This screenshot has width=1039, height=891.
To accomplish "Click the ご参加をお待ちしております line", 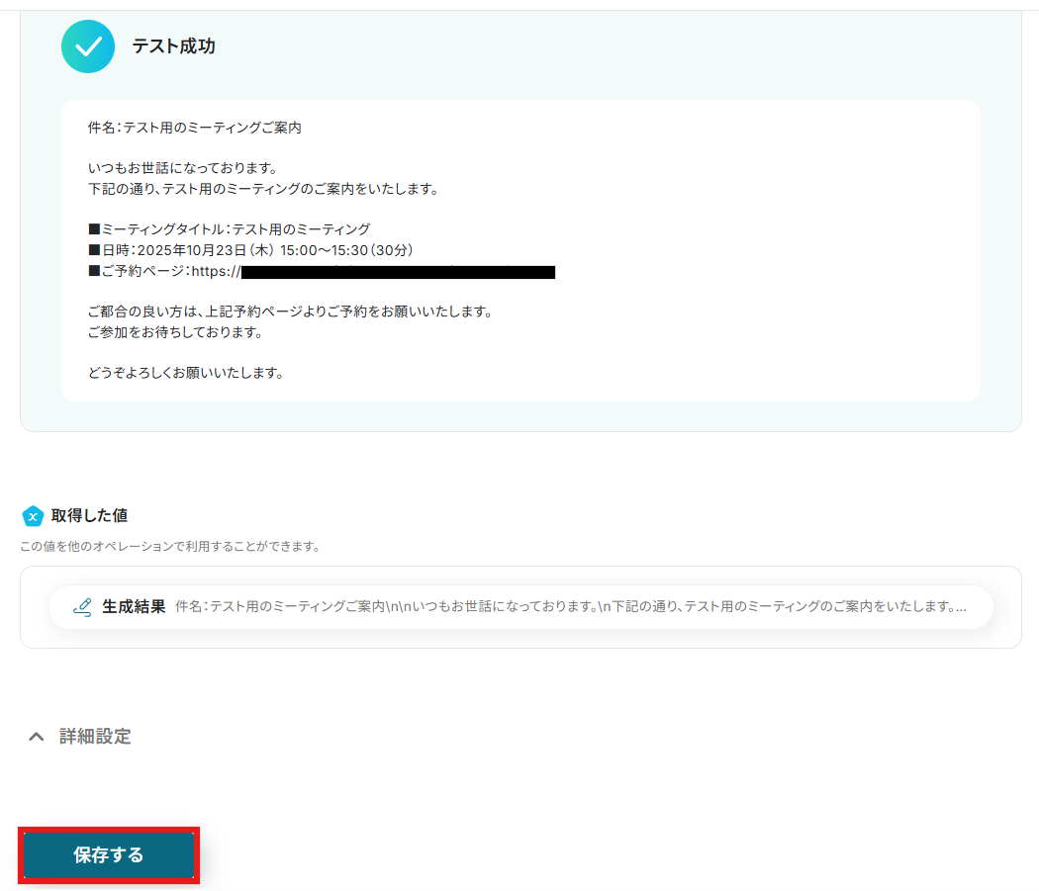I will click(175, 332).
